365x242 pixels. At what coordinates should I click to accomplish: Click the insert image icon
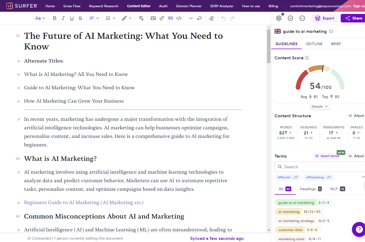pos(153,18)
